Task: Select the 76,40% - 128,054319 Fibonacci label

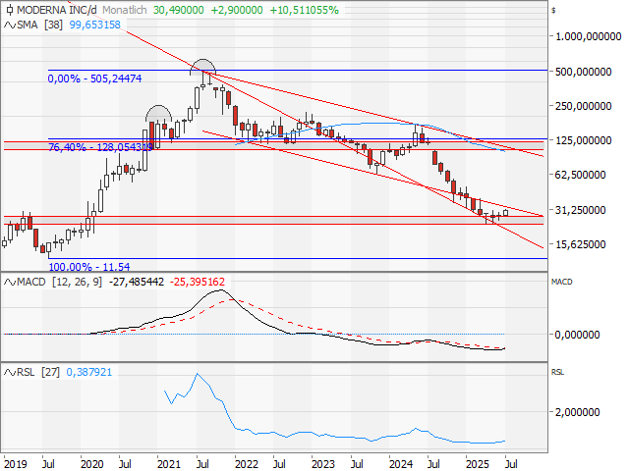Action: [100, 147]
